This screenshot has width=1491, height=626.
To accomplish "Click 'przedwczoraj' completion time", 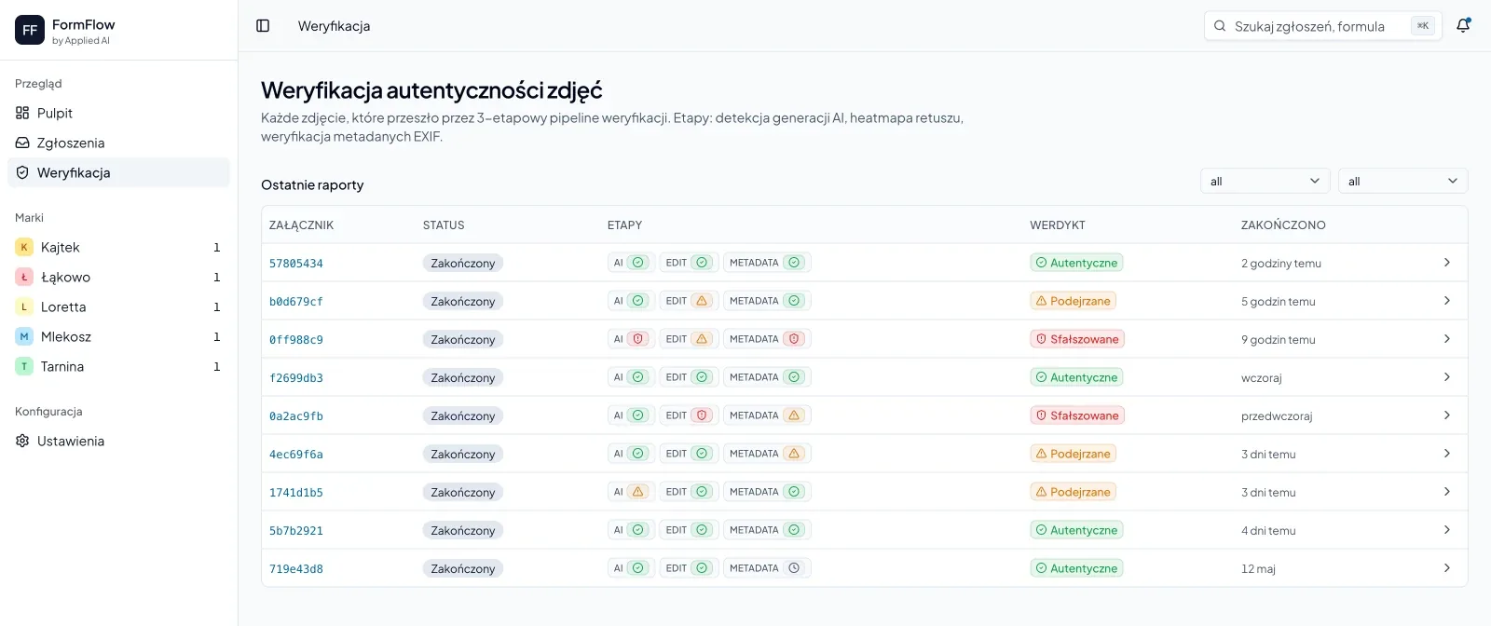I will coord(1277,416).
